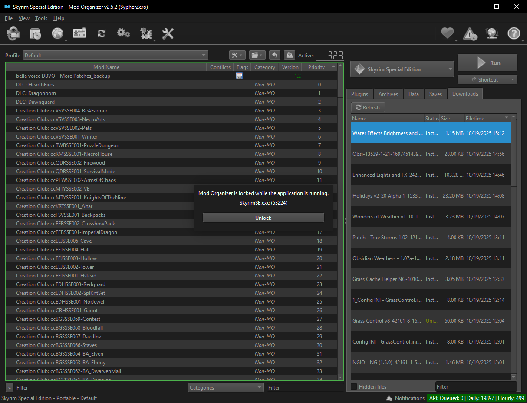The width and height of the screenshot is (527, 403).
Task: Open settings wrench and screwdriver icon
Action: click(x=168, y=33)
